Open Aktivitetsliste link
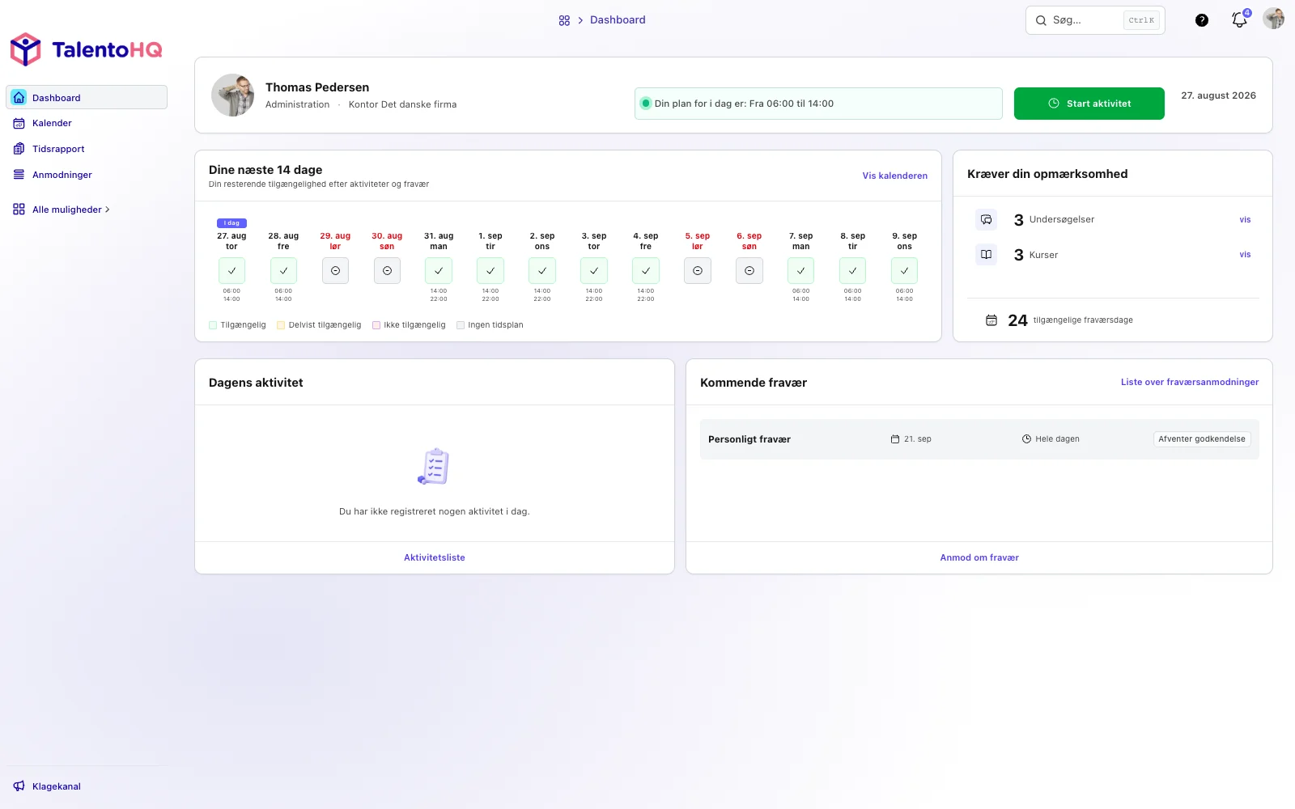Image resolution: width=1295 pixels, height=809 pixels. pyautogui.click(x=435, y=557)
